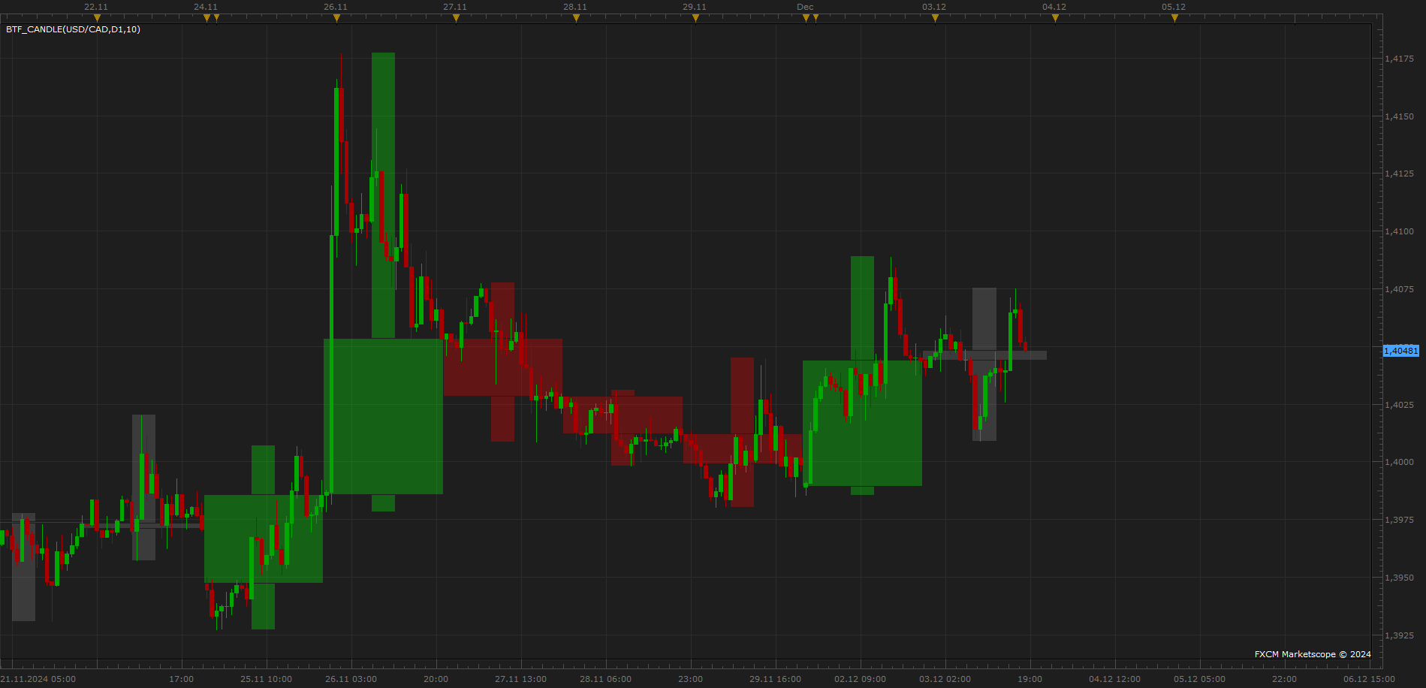Click the current price tag 1,40481
The width and height of the screenshot is (1426, 688).
pos(1401,351)
